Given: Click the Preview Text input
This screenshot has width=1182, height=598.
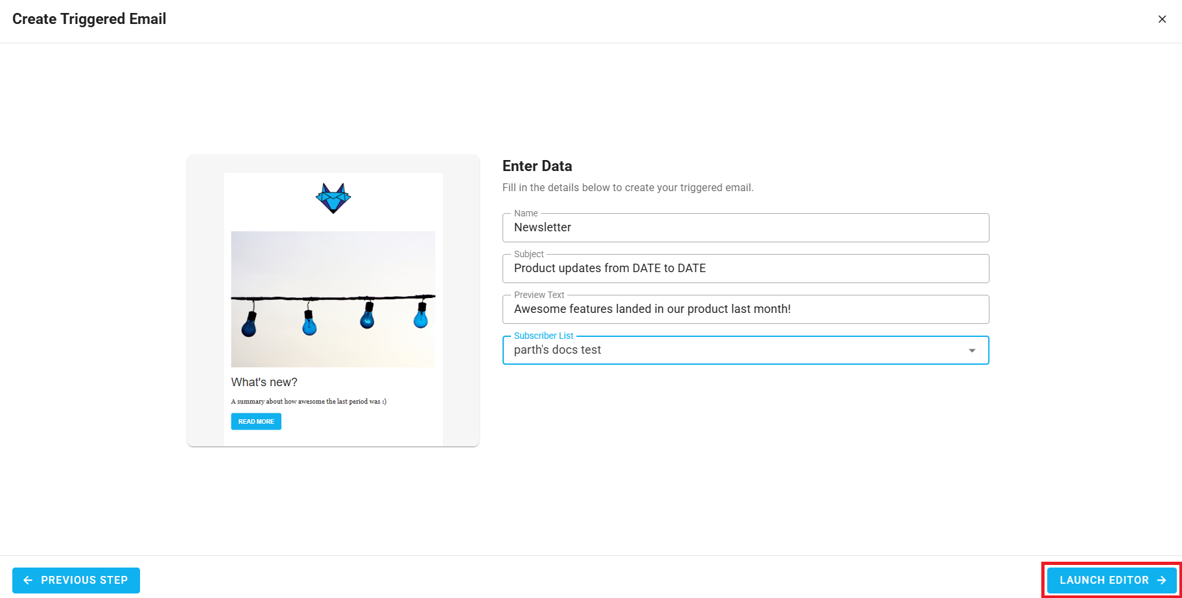Looking at the screenshot, I should [x=746, y=309].
